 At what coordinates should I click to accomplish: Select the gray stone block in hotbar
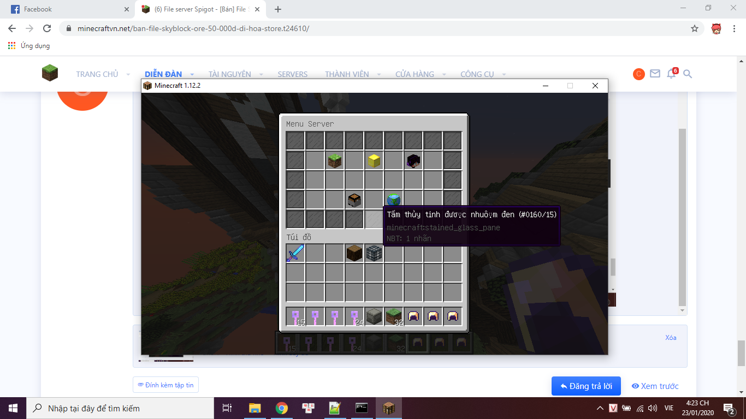[374, 316]
